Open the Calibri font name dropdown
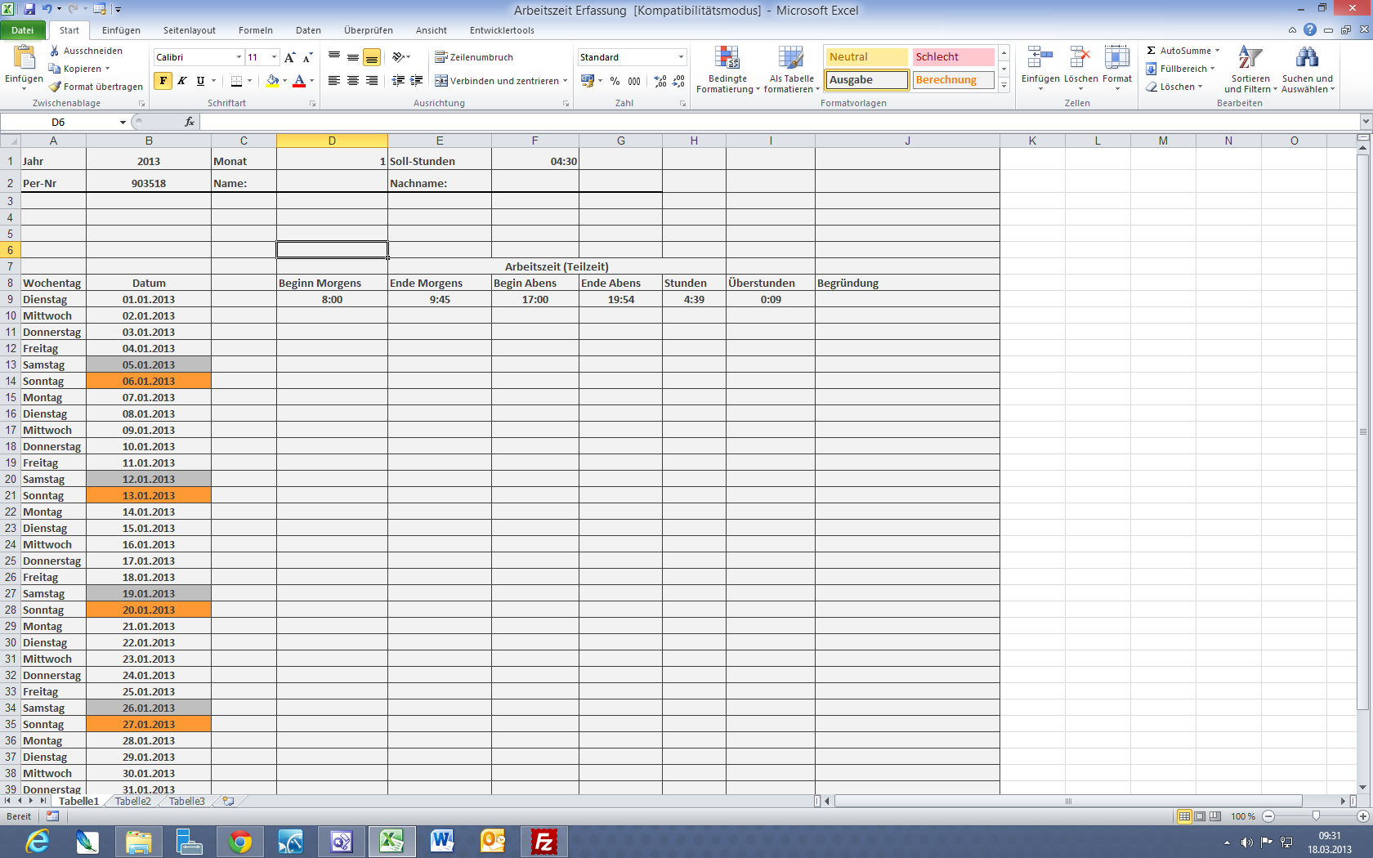The width and height of the screenshot is (1373, 858). point(237,57)
